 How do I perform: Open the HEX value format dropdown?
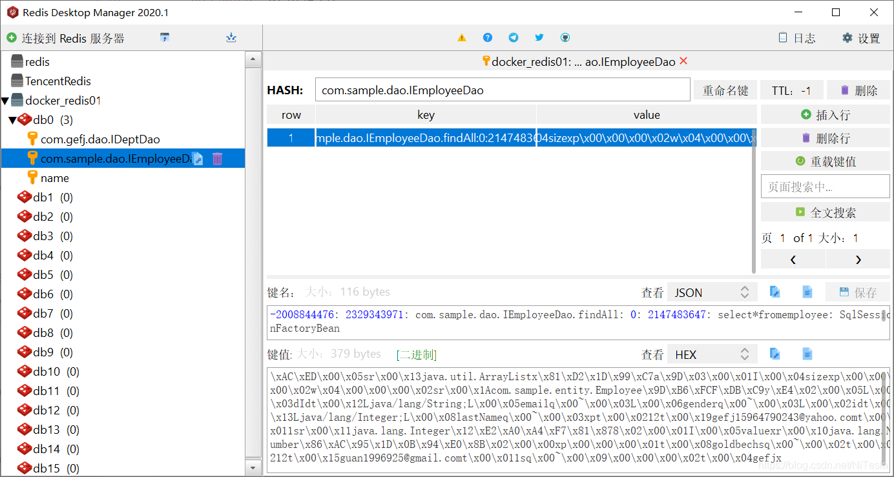coord(712,354)
